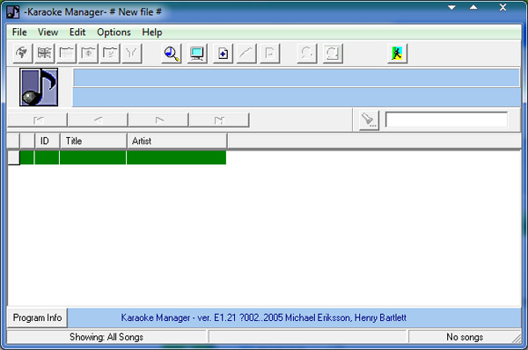Add a new song with the plus-page icon
Image resolution: width=528 pixels, height=350 pixels.
click(223, 53)
